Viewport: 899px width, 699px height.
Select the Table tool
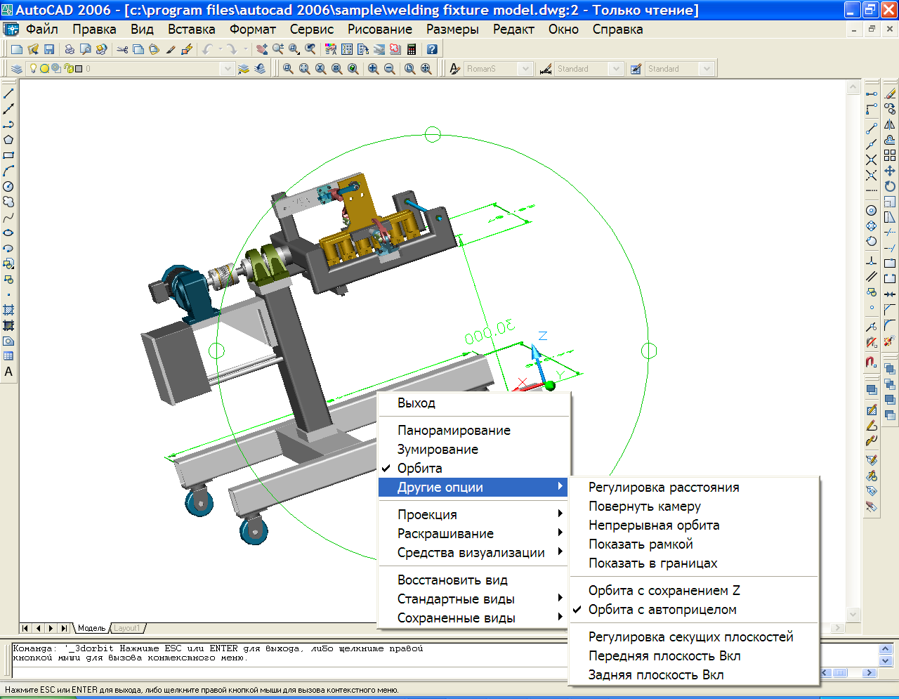tap(8, 356)
